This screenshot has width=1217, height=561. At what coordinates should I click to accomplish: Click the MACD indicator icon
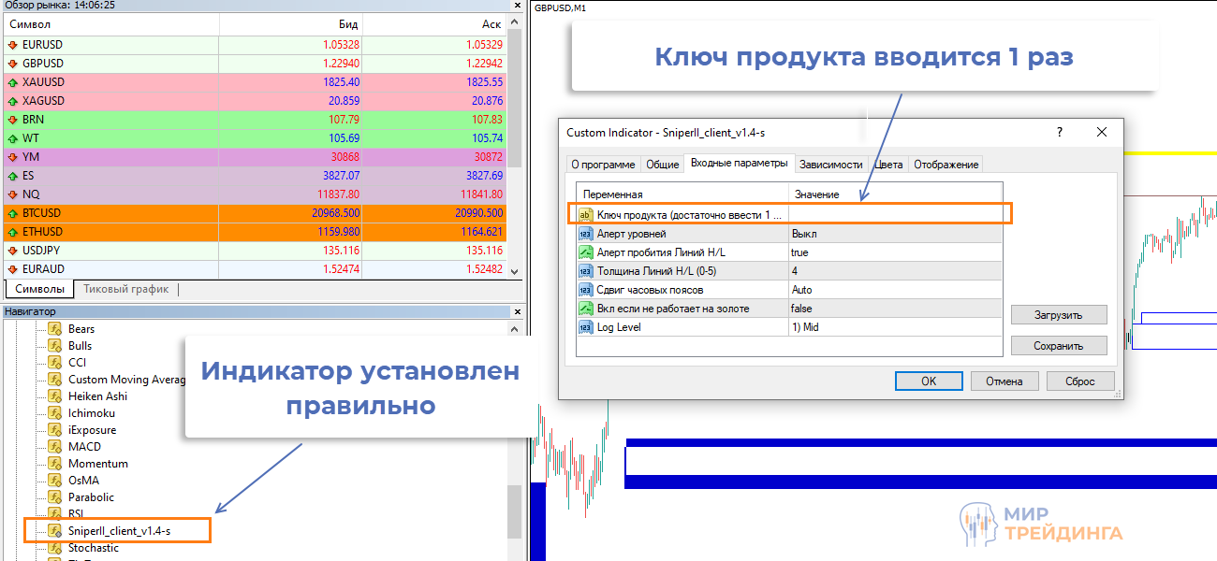55,447
